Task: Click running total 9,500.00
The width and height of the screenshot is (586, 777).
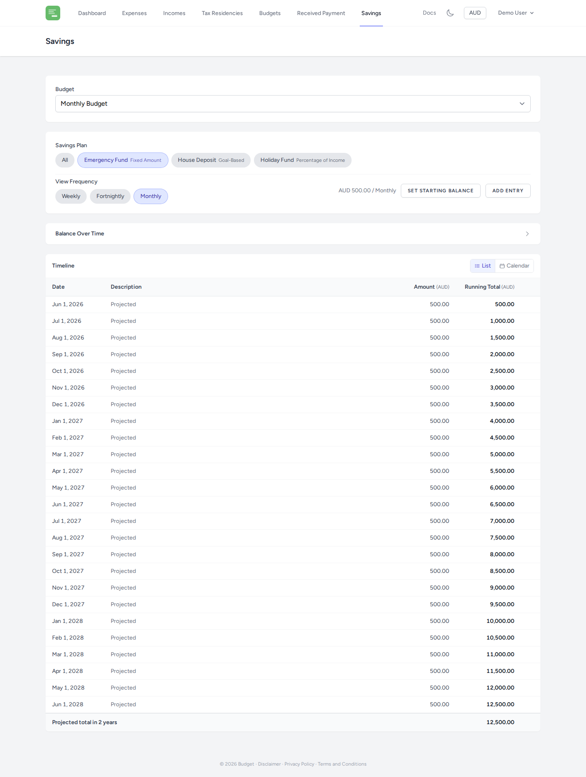Action: pyautogui.click(x=502, y=605)
